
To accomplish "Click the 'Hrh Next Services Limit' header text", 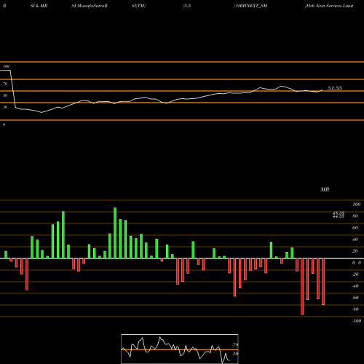I will click(329, 6).
